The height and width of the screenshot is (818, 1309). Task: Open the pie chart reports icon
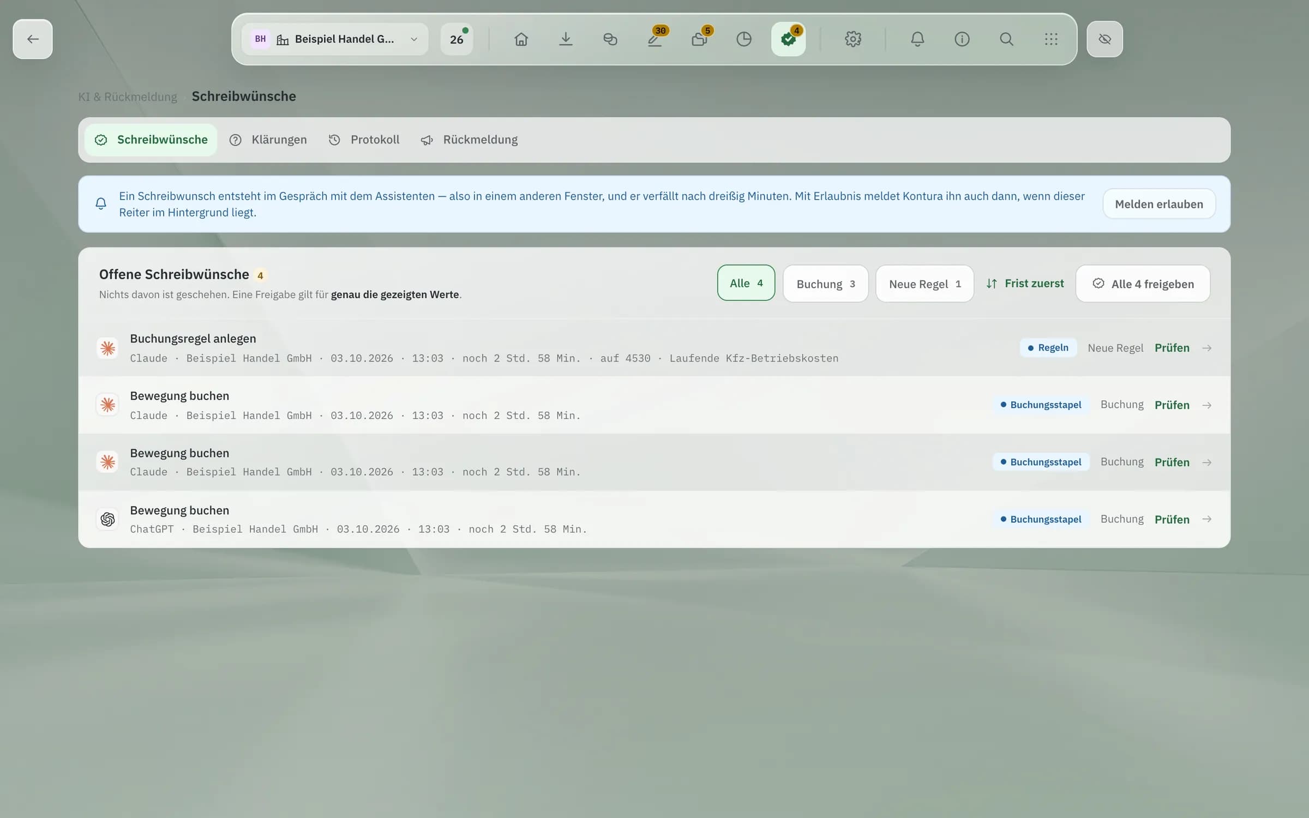(x=744, y=39)
